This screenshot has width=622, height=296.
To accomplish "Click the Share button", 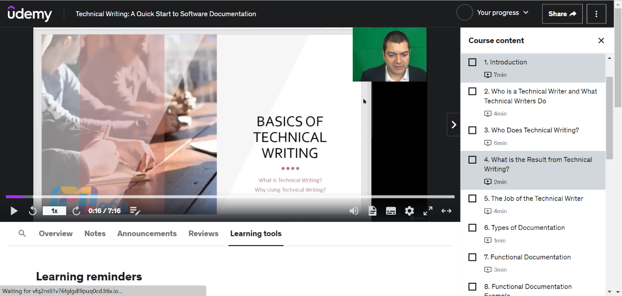I will [562, 14].
